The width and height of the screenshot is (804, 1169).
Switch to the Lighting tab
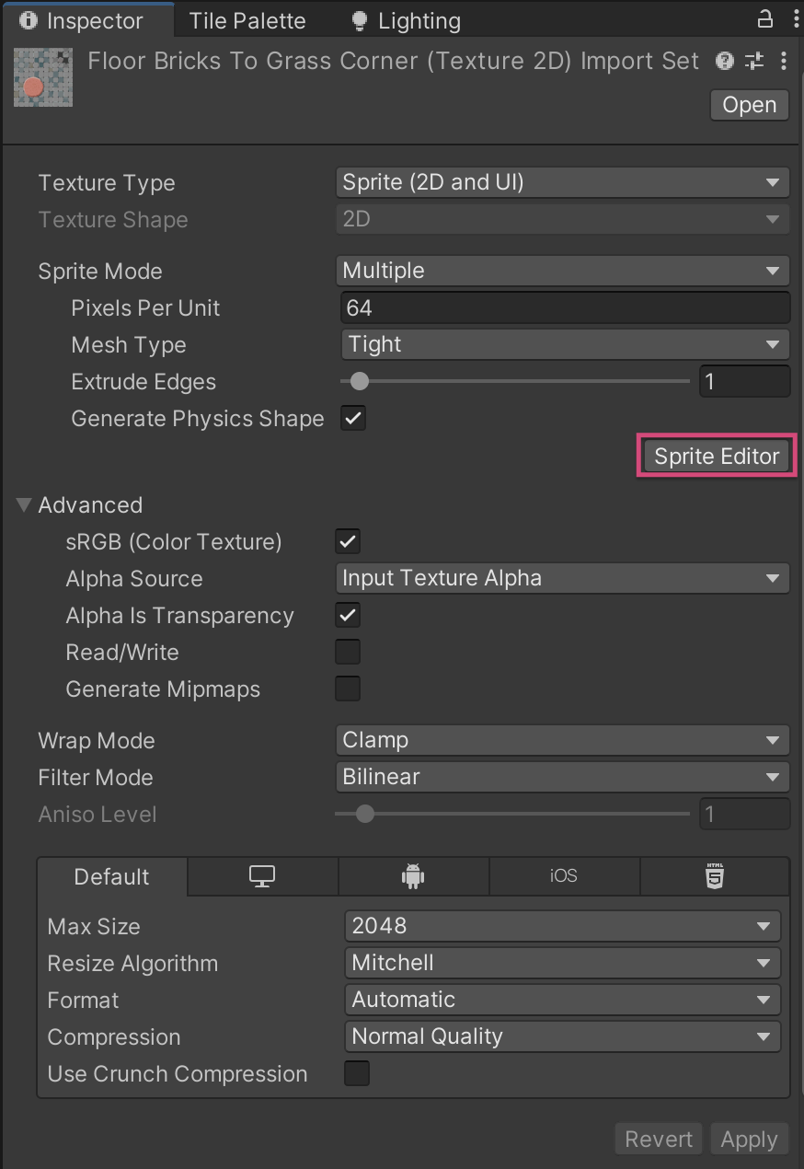408,20
